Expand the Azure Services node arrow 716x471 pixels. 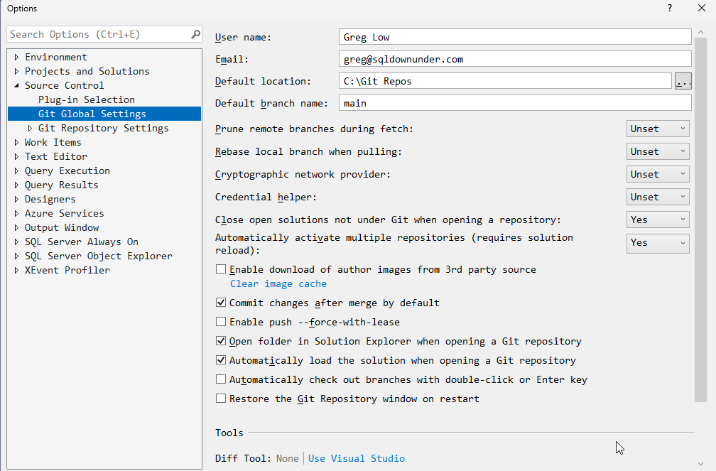point(16,214)
